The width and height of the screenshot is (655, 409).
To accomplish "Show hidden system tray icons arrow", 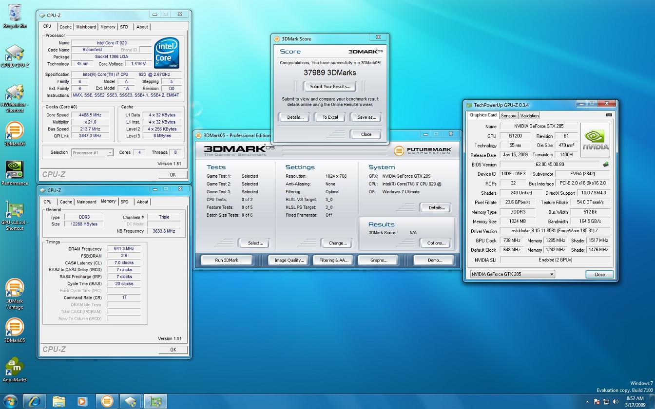I will (x=587, y=402).
